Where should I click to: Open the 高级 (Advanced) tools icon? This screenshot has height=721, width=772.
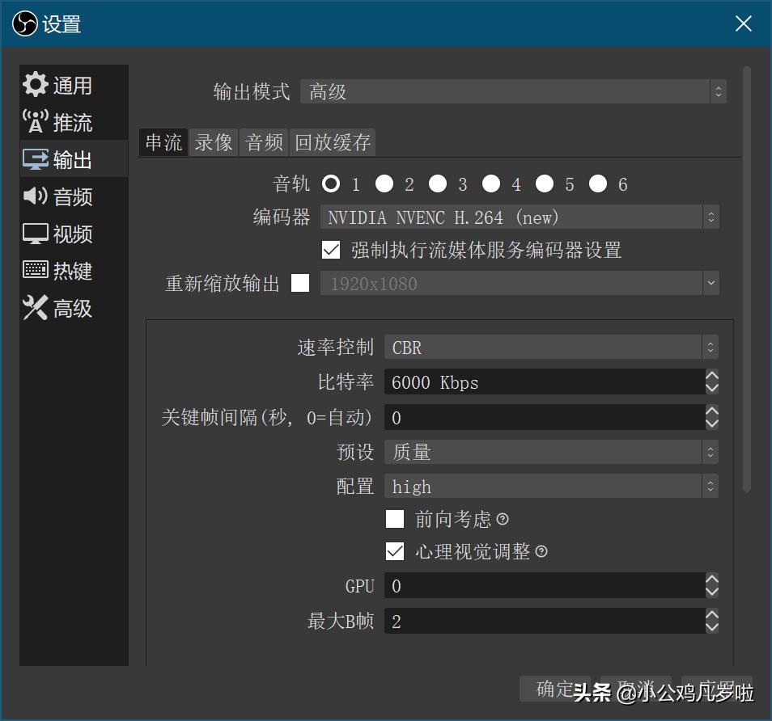pyautogui.click(x=36, y=307)
